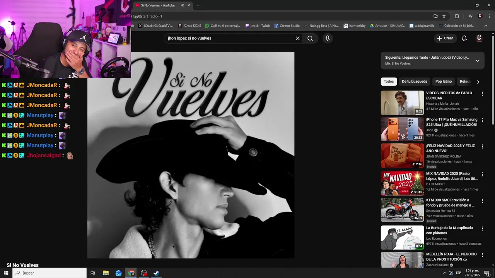Click the channel name 'Sebastian Herrera 531'
Screen dimensions: 495x278
(x=441, y=211)
